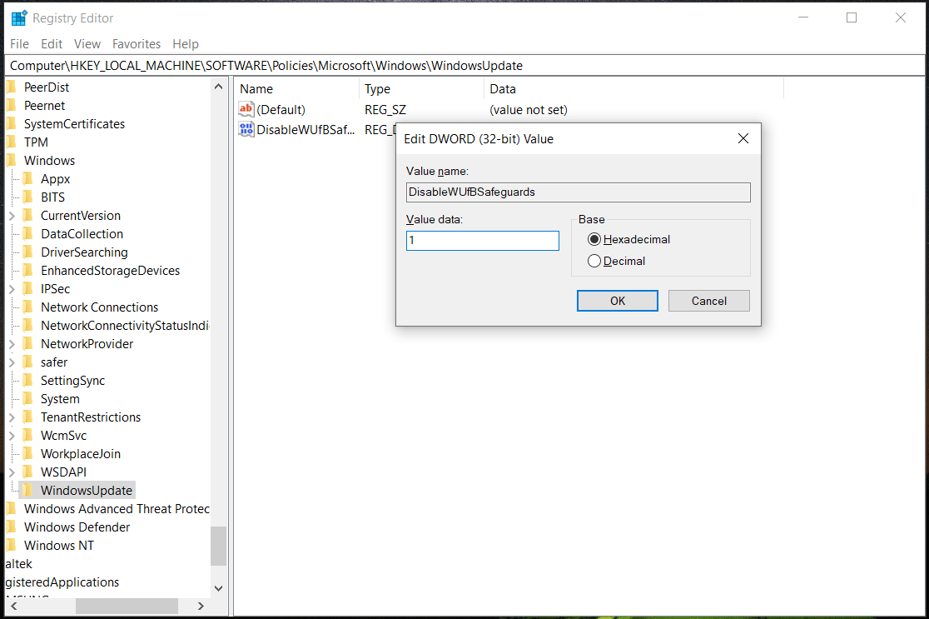Click the DisableWUfBSafeguards DWORD value icon
Screen dimensions: 929x619
point(246,128)
